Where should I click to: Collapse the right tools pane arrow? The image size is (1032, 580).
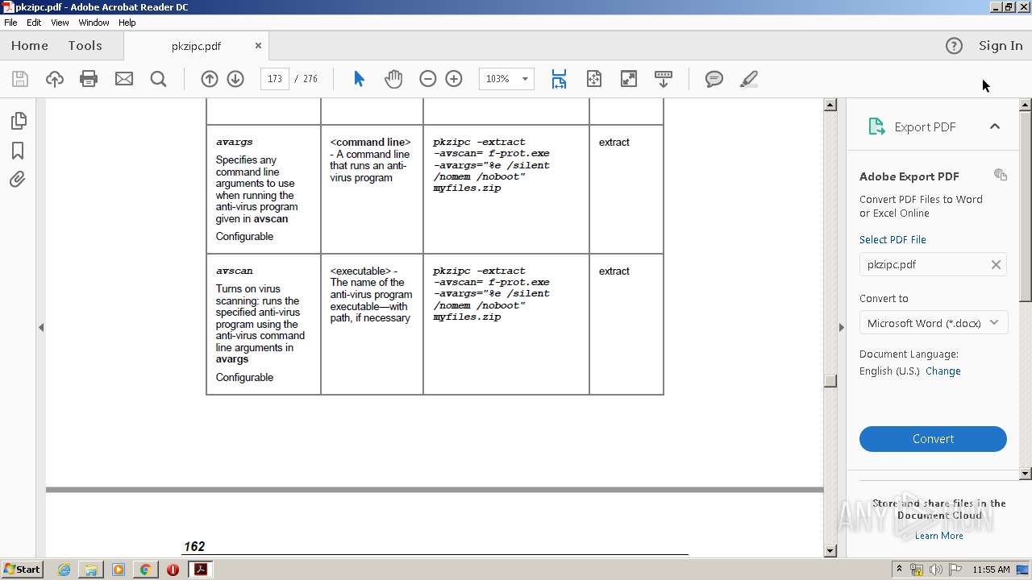click(x=841, y=327)
